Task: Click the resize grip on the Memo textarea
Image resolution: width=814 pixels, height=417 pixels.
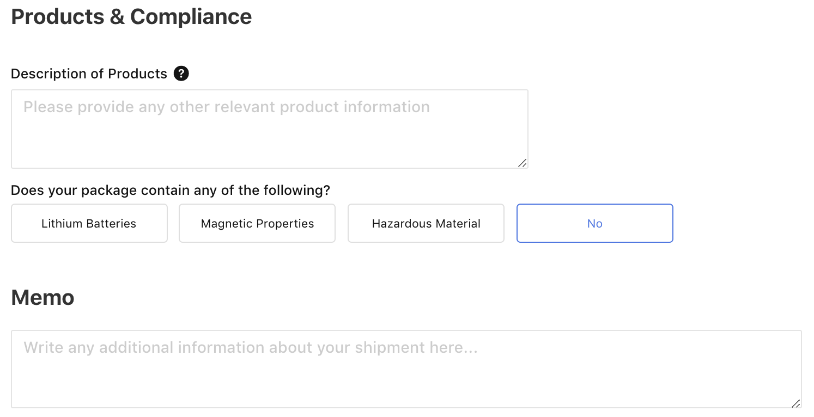Action: (796, 403)
